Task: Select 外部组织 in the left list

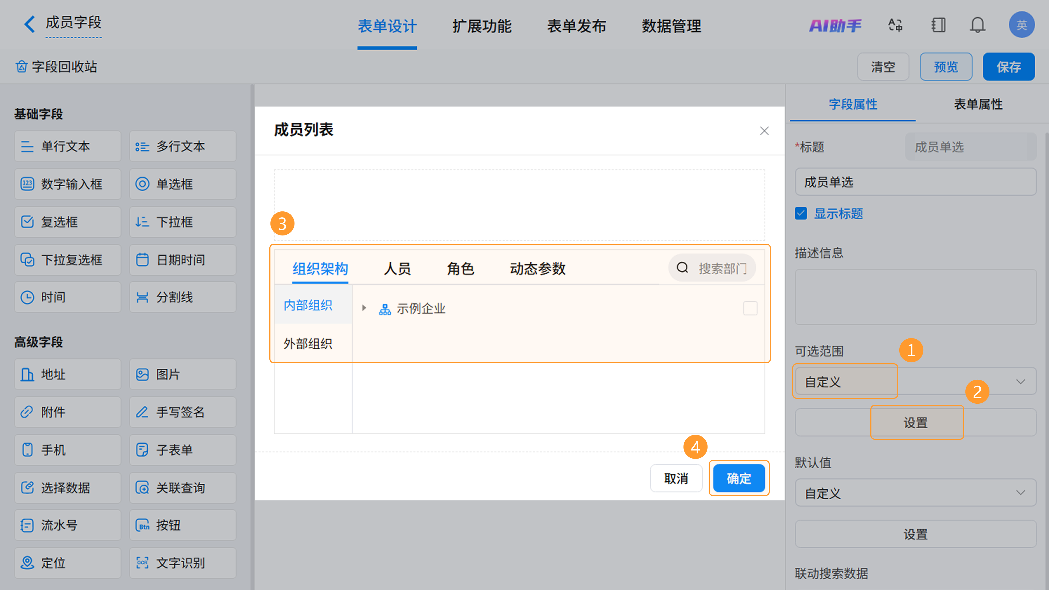Action: coord(308,344)
